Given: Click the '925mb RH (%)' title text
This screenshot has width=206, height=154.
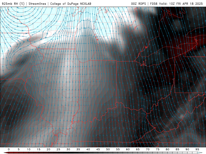Looking at the screenshot, I should coord(13,4).
